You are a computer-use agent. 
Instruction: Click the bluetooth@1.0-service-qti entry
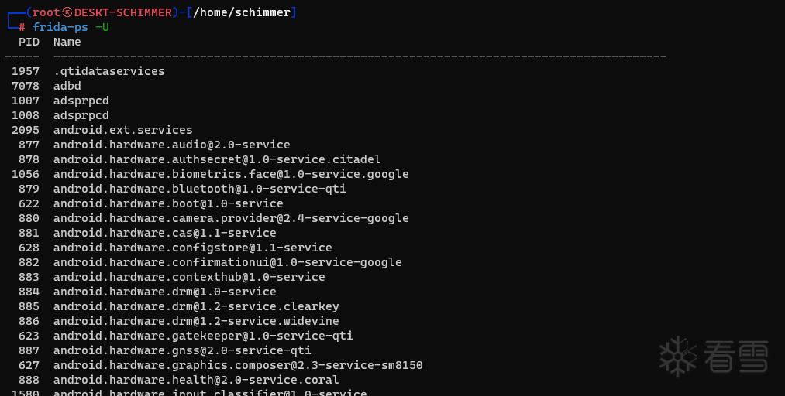pos(199,189)
